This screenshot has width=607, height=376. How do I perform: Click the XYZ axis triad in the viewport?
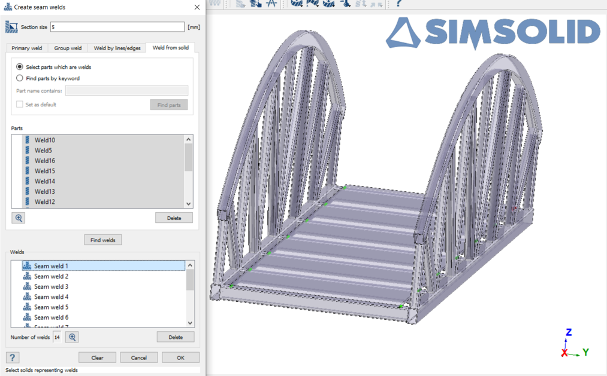click(x=572, y=345)
